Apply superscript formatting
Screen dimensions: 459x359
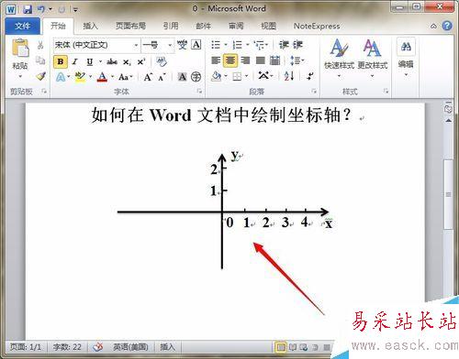point(141,62)
